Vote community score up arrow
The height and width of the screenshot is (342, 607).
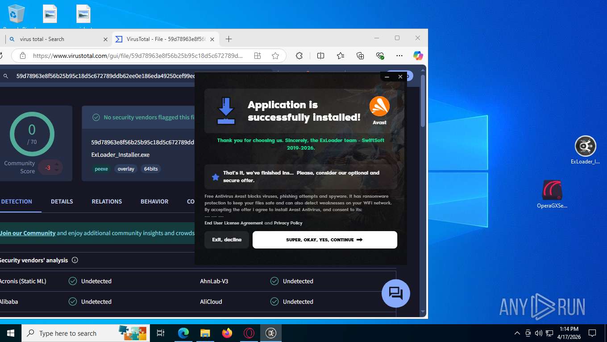(57, 164)
